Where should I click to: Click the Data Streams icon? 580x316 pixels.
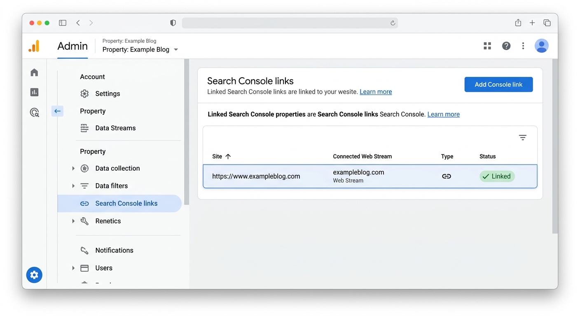pos(84,128)
